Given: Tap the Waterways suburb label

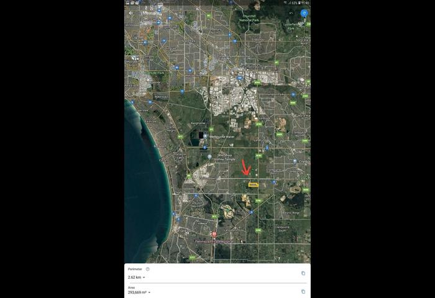Looking at the screenshot, I should (161, 97).
